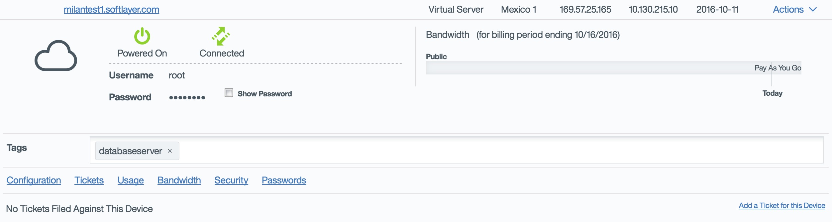Switch to the Tickets tab
Screen dimensions: 832x222
click(89, 180)
